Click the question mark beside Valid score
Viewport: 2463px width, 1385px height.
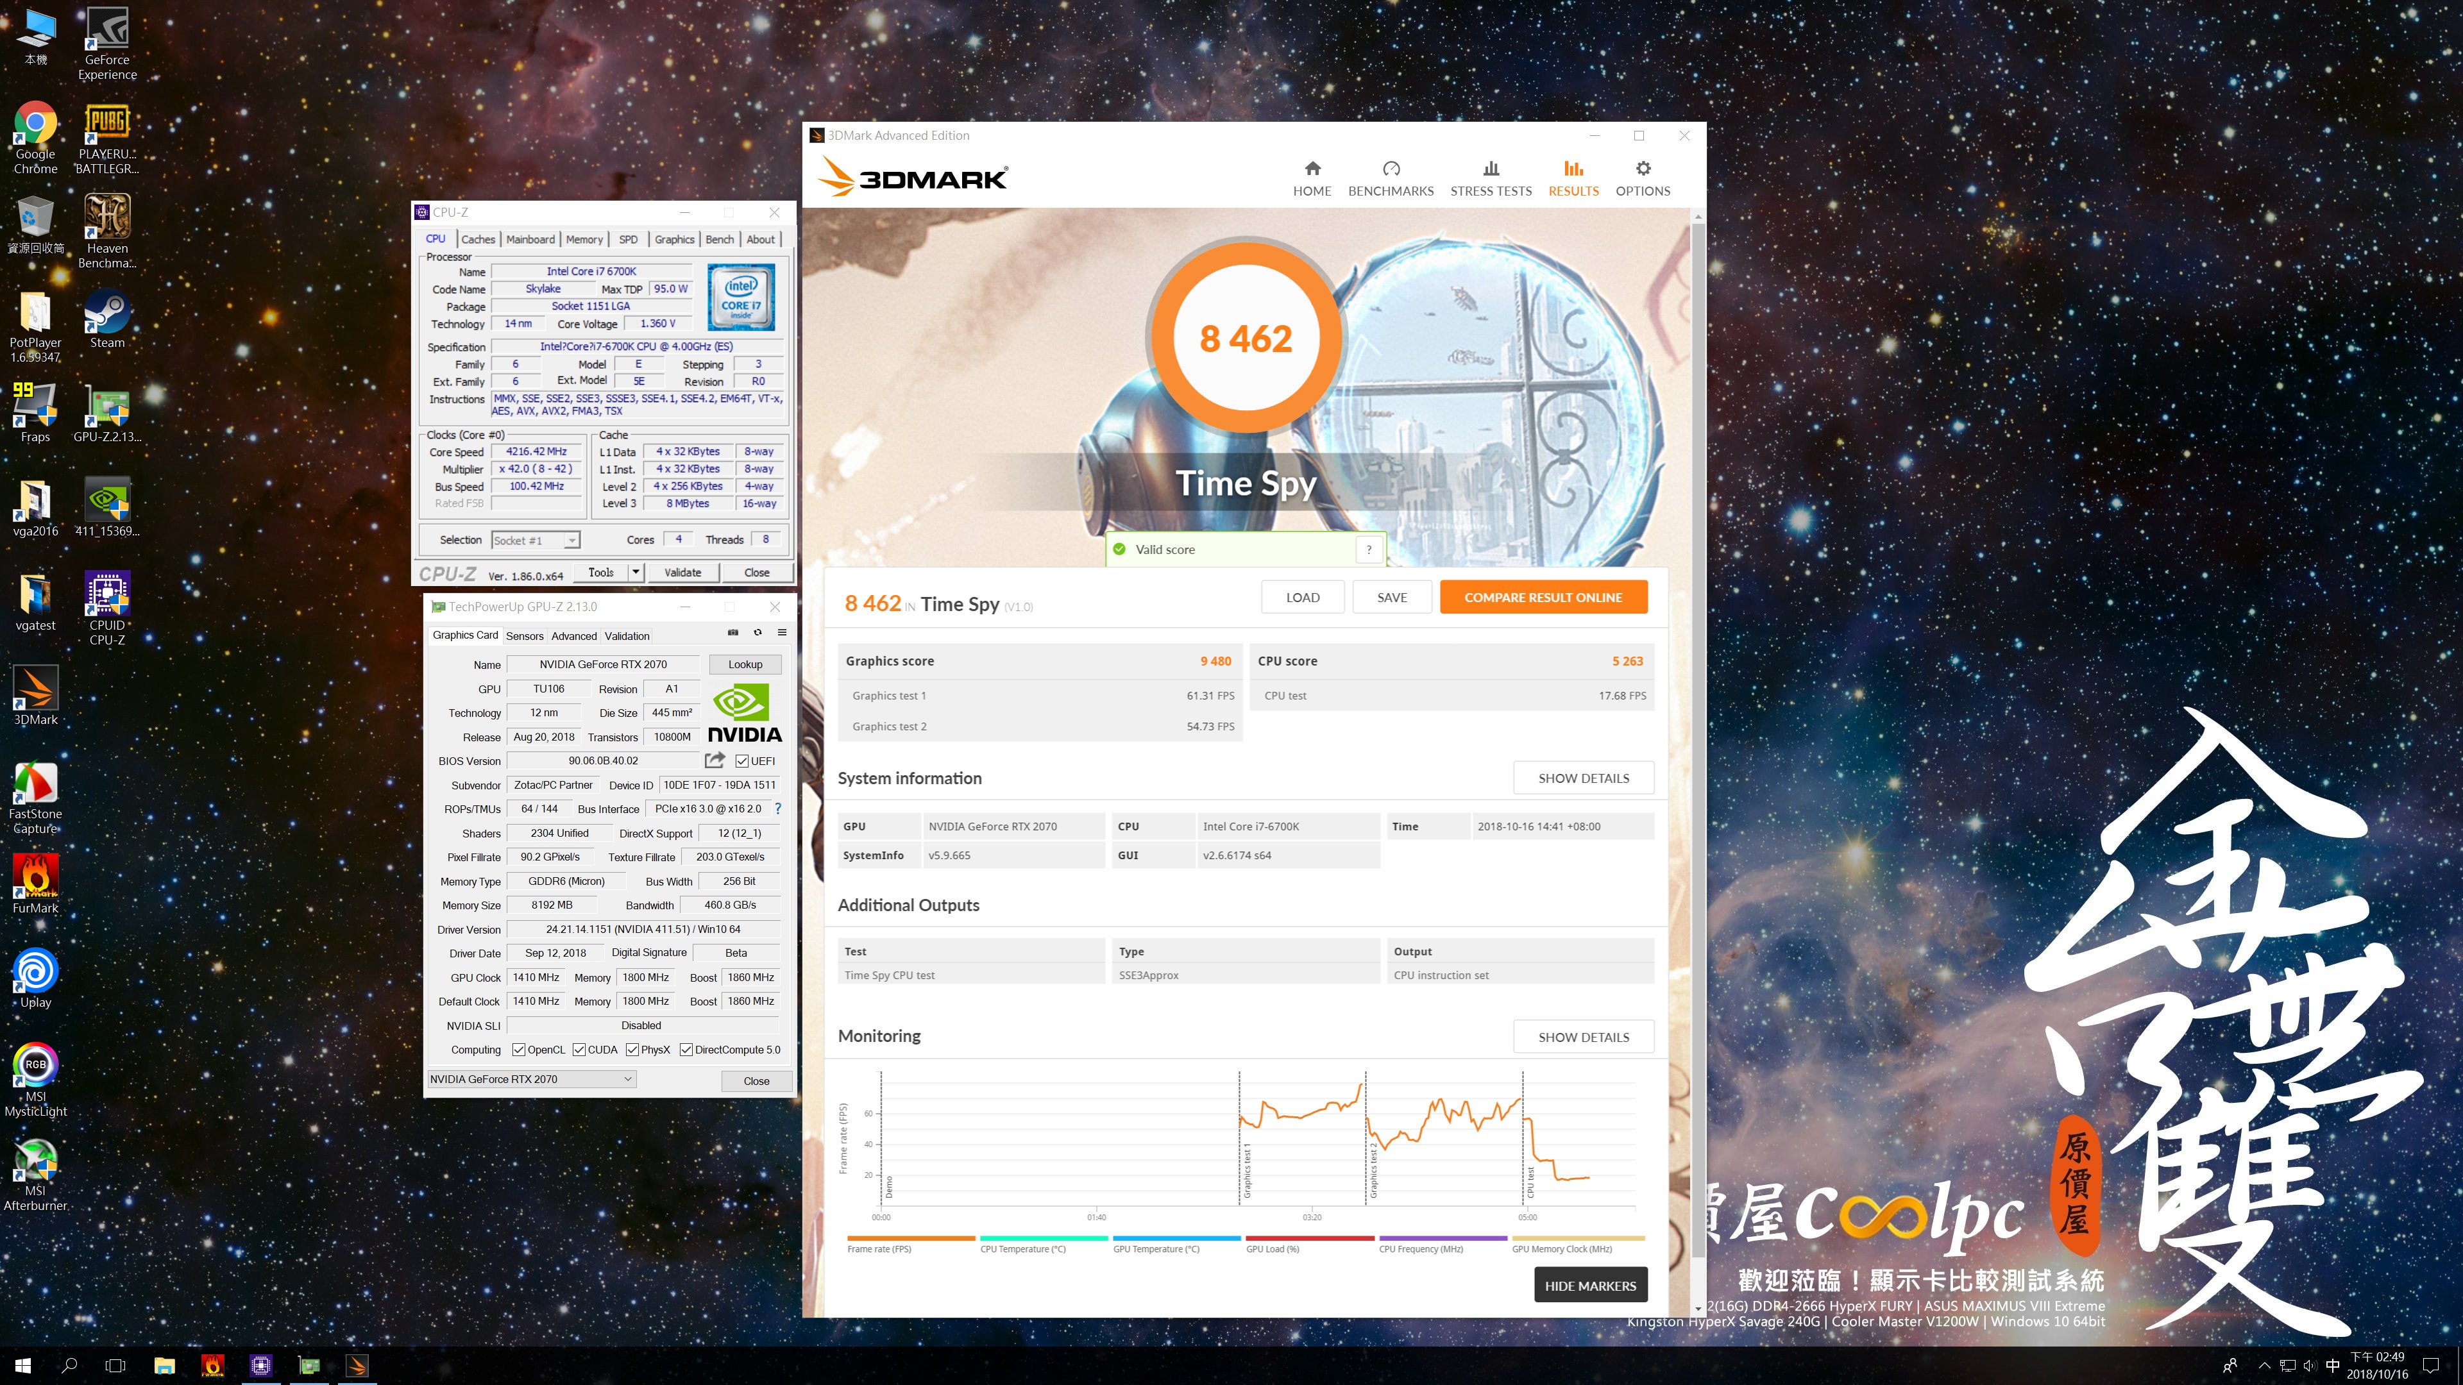pos(1368,550)
